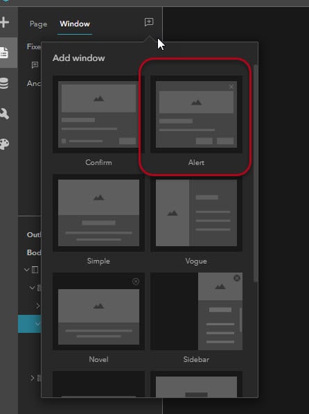
Task: Switch to the Page tab
Action: tap(39, 24)
